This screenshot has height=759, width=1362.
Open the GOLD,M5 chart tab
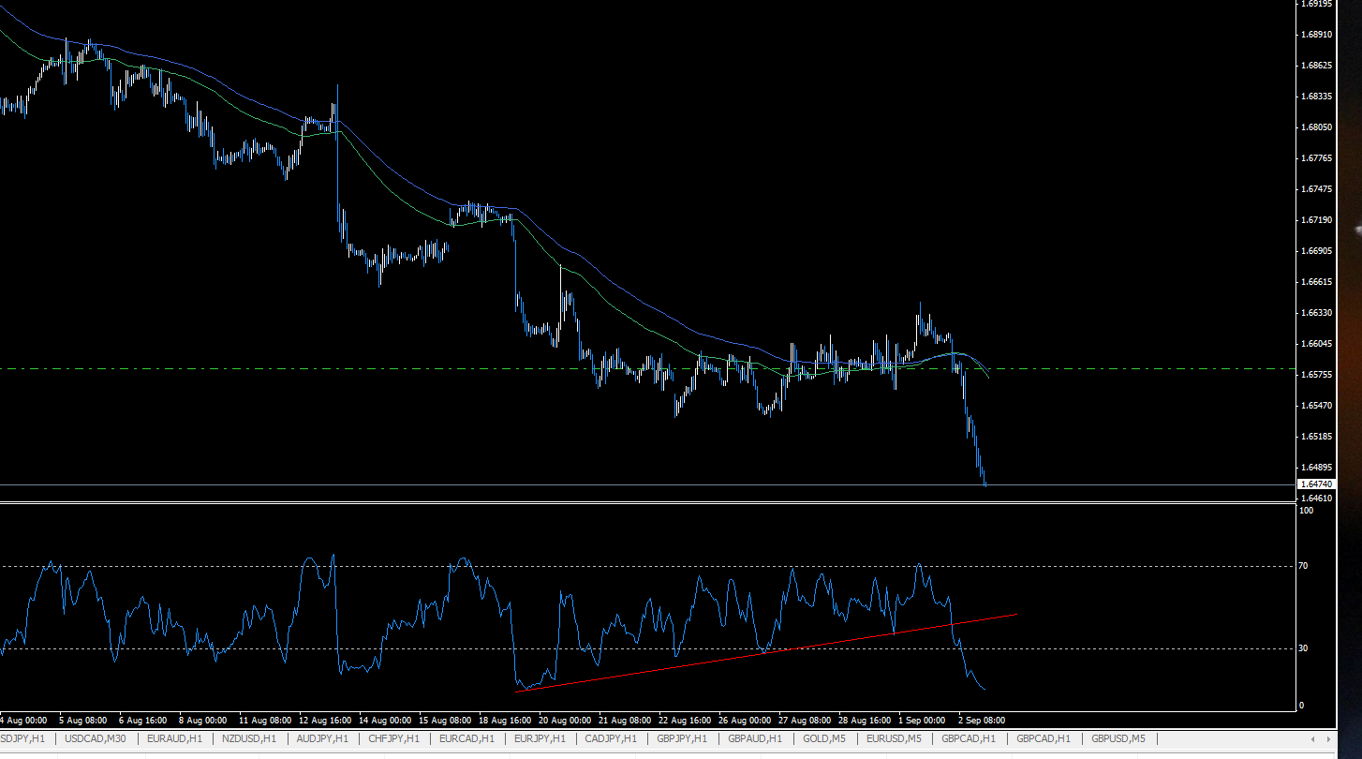pyautogui.click(x=824, y=739)
